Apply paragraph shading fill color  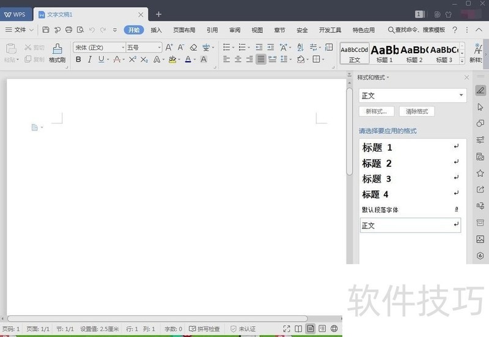pyautogui.click(x=301, y=59)
